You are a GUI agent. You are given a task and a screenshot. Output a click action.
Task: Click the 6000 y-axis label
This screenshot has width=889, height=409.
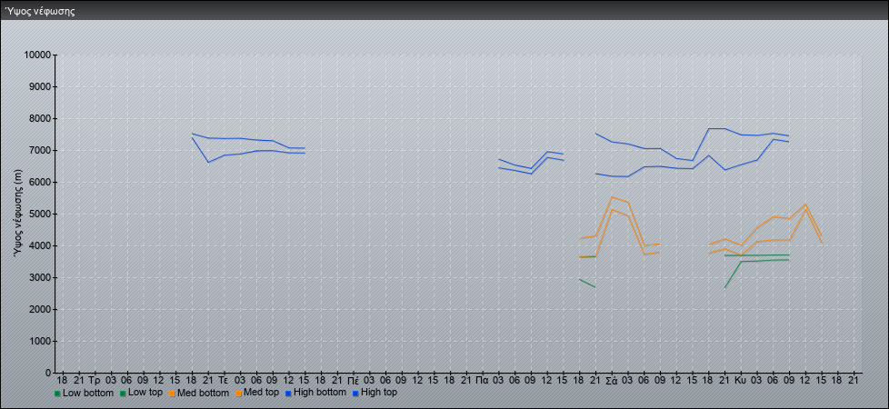tap(40, 182)
